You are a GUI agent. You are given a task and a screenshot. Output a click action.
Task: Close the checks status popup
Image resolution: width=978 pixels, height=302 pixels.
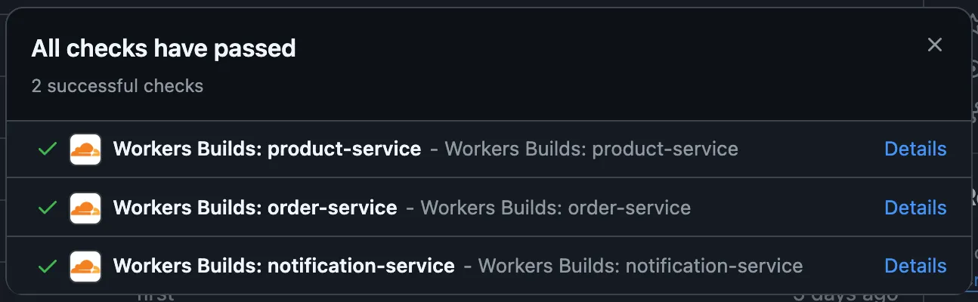tap(935, 45)
